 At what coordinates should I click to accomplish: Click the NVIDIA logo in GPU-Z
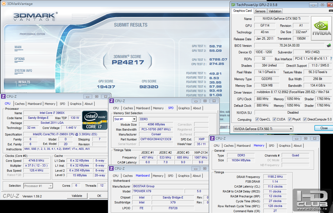coord(321,28)
